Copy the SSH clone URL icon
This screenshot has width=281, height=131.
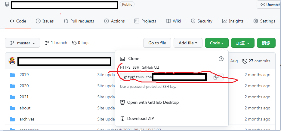pyautogui.click(x=216, y=77)
